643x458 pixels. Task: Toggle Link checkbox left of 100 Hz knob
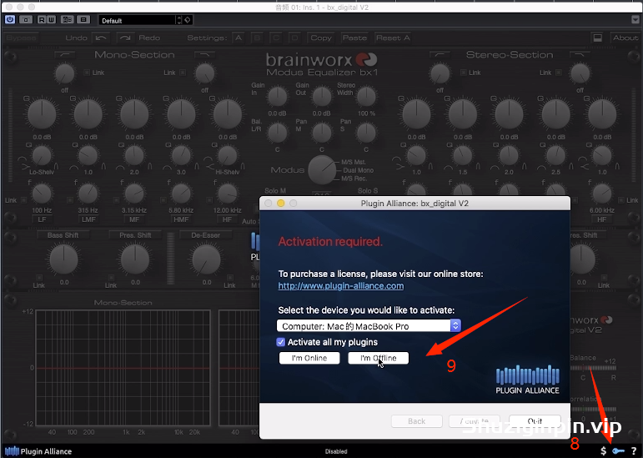24,200
